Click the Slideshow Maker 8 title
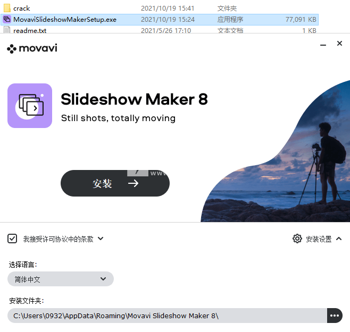Screen dimensions: 350x332 coord(134,99)
